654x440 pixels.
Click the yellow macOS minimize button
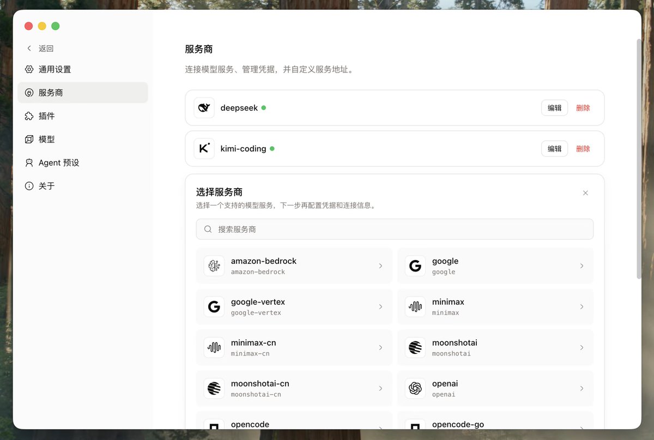(42, 26)
